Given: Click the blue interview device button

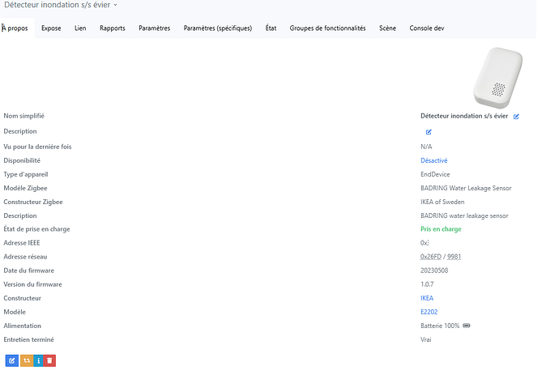Looking at the screenshot, I should click(x=37, y=360).
